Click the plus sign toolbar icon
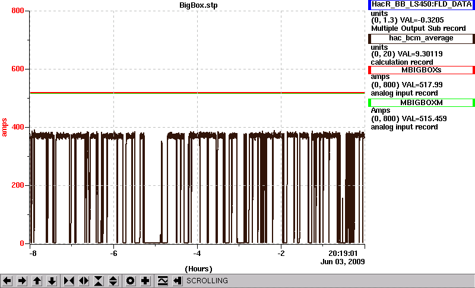This screenshot has height=288, width=475. (145, 281)
